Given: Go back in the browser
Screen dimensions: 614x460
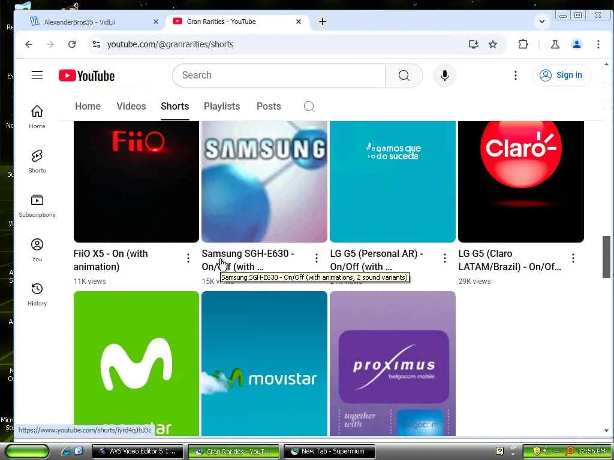Looking at the screenshot, I should click(29, 44).
